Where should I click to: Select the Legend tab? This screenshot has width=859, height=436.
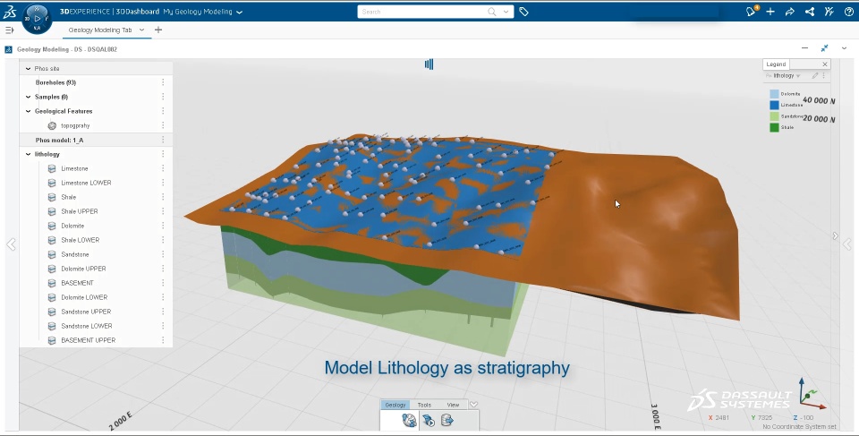(x=776, y=64)
